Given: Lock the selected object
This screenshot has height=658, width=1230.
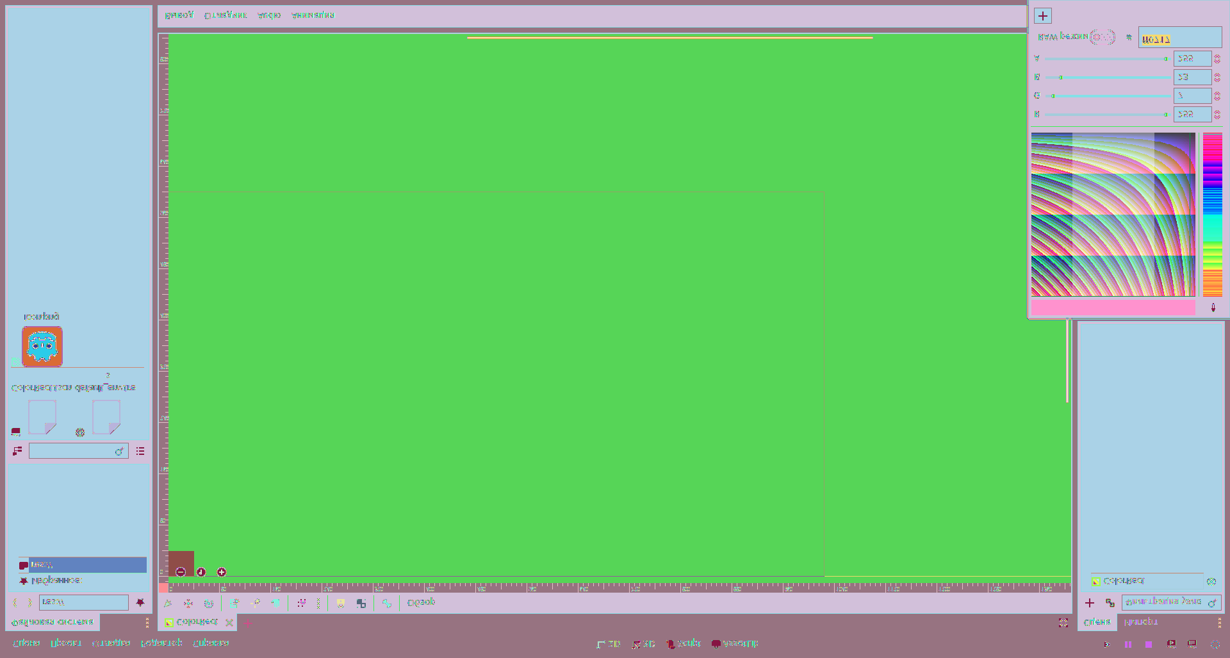Looking at the screenshot, I should click(x=341, y=604).
